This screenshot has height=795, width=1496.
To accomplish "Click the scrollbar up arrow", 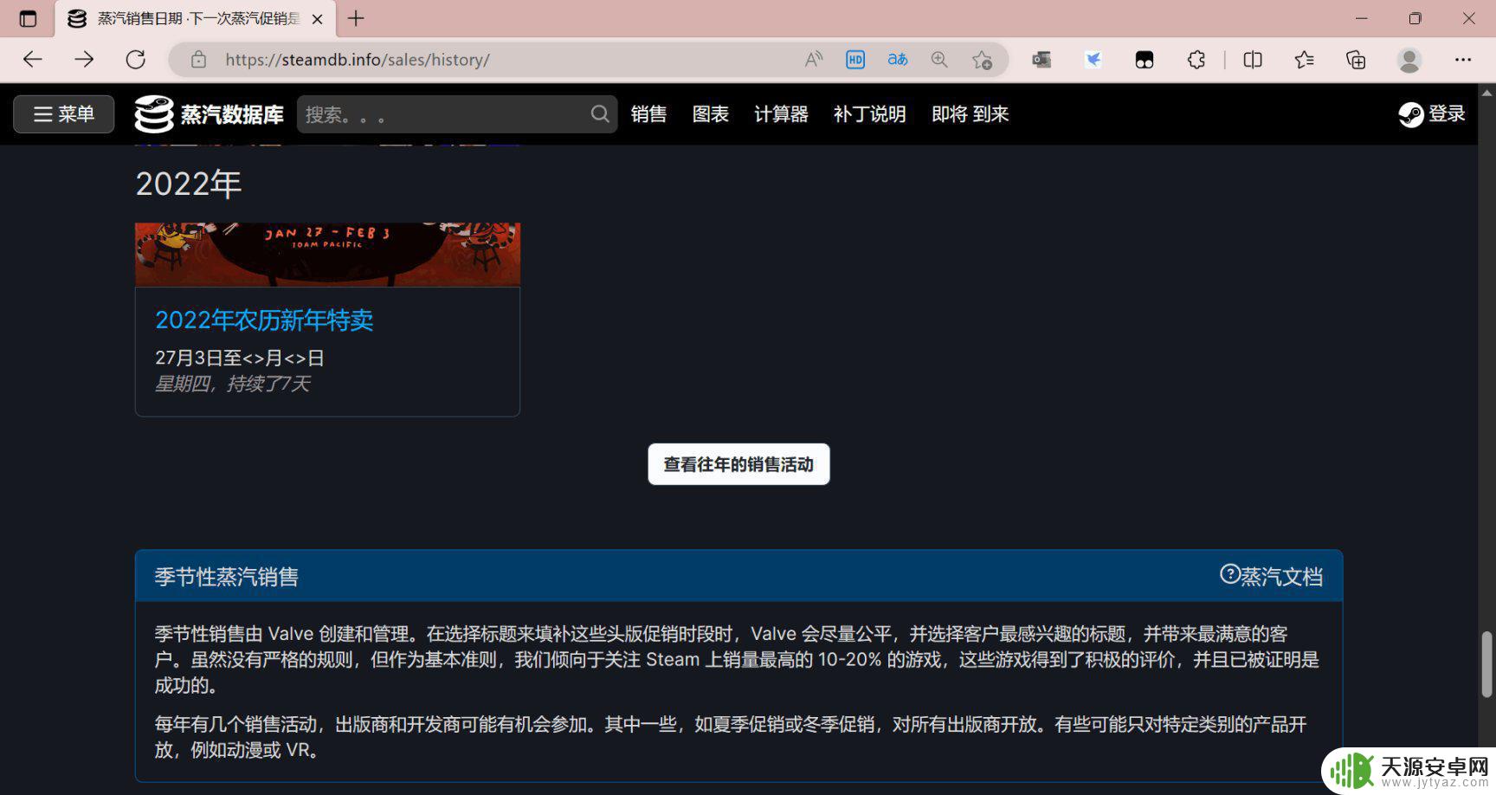I will [1486, 92].
